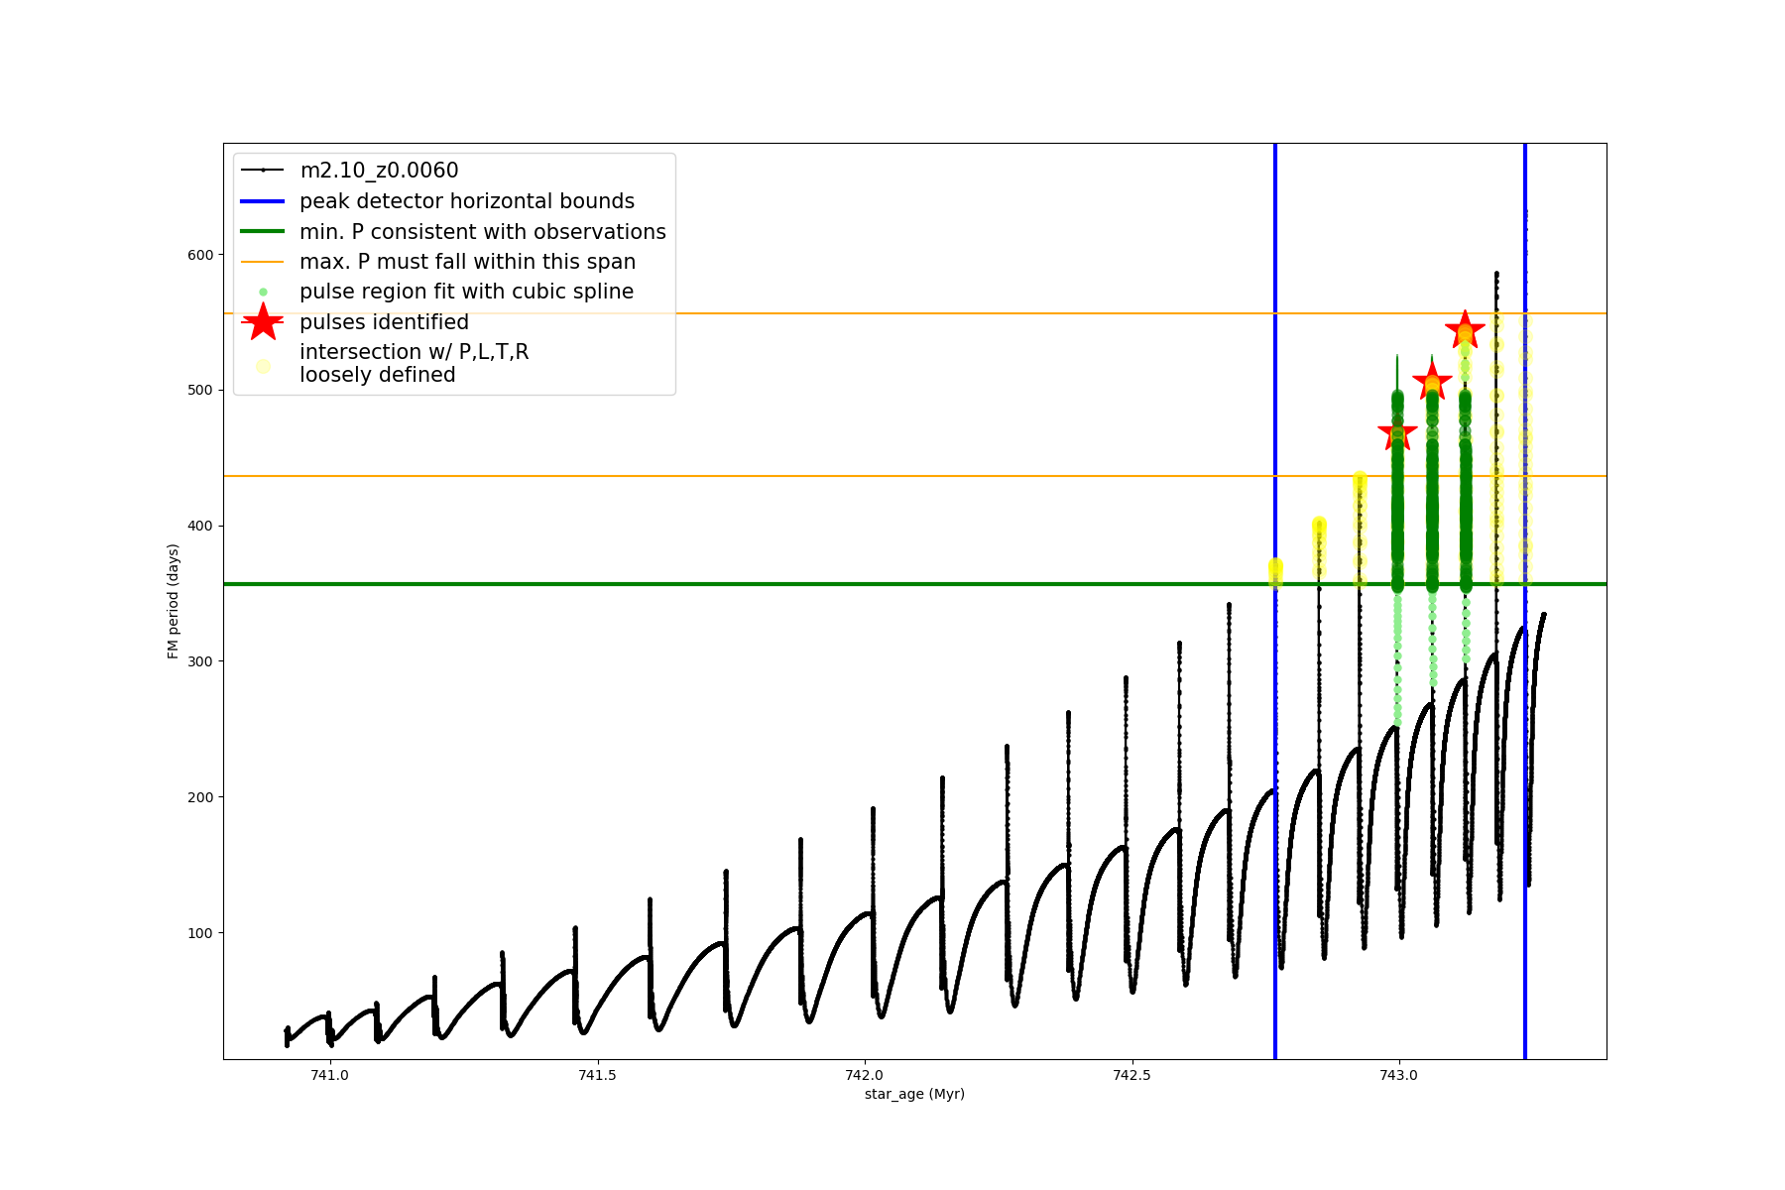
Task: Select 'min. P consistent with observations' label
Action: (483, 231)
